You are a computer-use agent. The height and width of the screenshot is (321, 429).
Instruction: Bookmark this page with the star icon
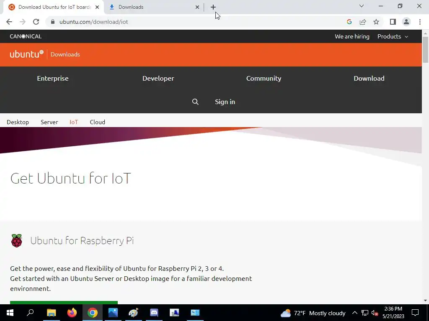376,22
